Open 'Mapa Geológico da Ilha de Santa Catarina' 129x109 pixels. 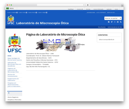coord(15,59)
